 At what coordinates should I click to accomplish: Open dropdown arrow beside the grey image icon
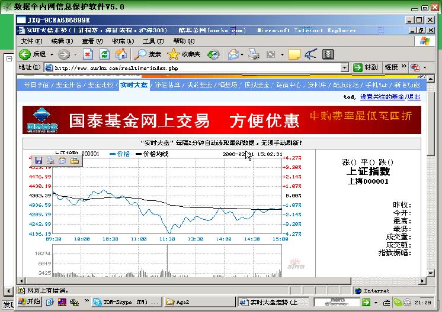coord(282,54)
